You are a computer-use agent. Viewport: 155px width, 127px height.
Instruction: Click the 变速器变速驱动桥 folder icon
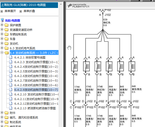click(x=6, y=30)
